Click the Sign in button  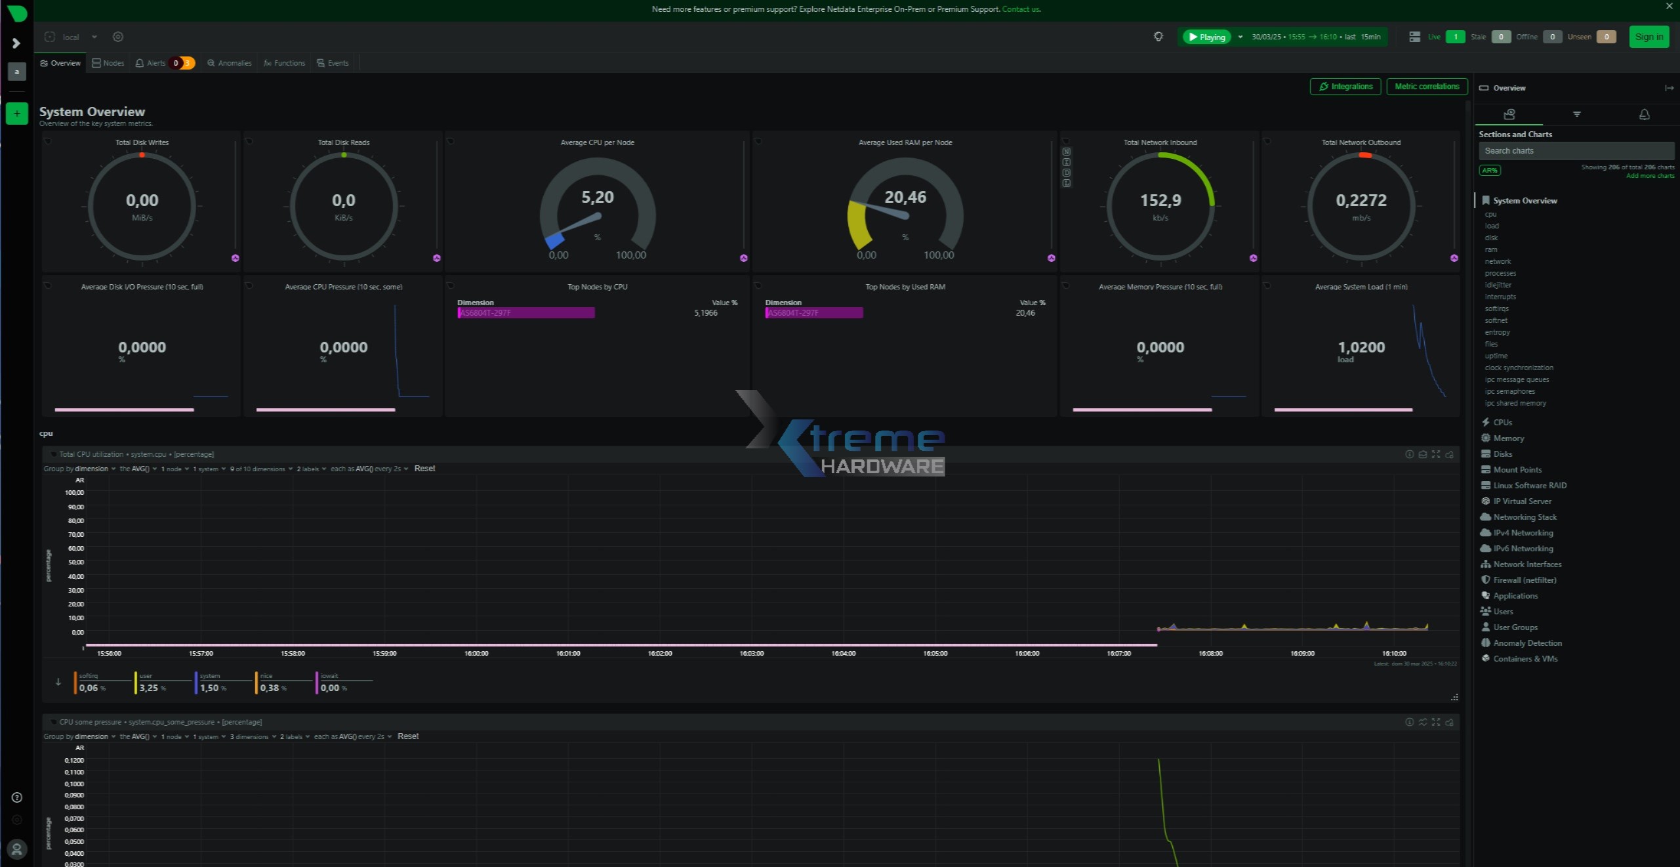(1649, 37)
